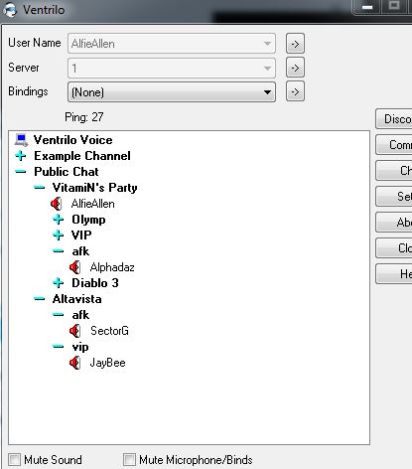Viewport: 412px width, 469px height.
Task: Collapse afk channel containing Alphadaz
Action: 59,251
